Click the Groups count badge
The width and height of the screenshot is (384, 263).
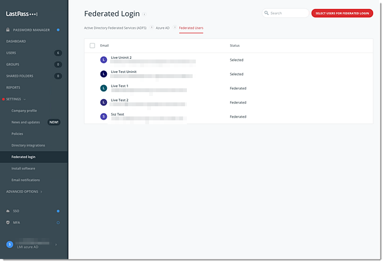58,65
